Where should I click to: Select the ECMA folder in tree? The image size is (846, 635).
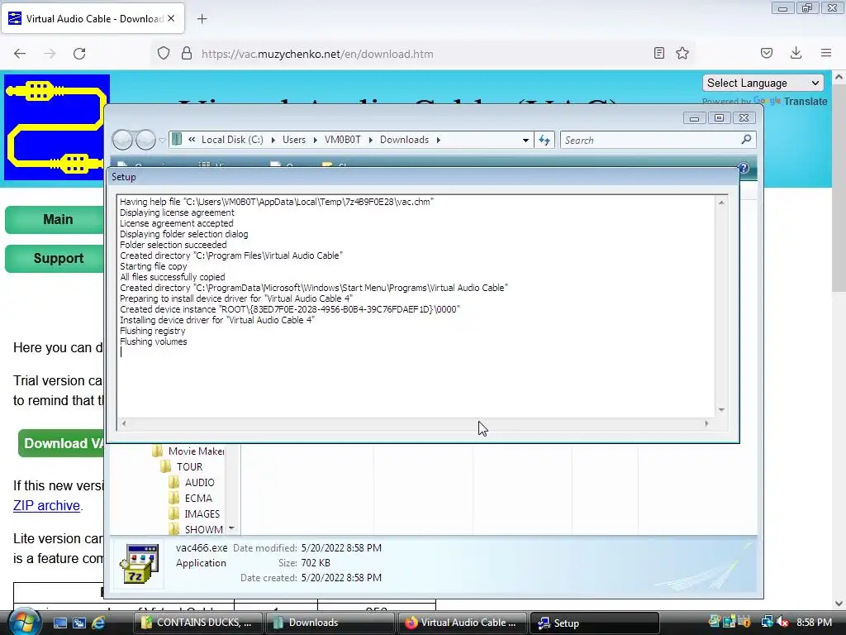click(x=190, y=498)
